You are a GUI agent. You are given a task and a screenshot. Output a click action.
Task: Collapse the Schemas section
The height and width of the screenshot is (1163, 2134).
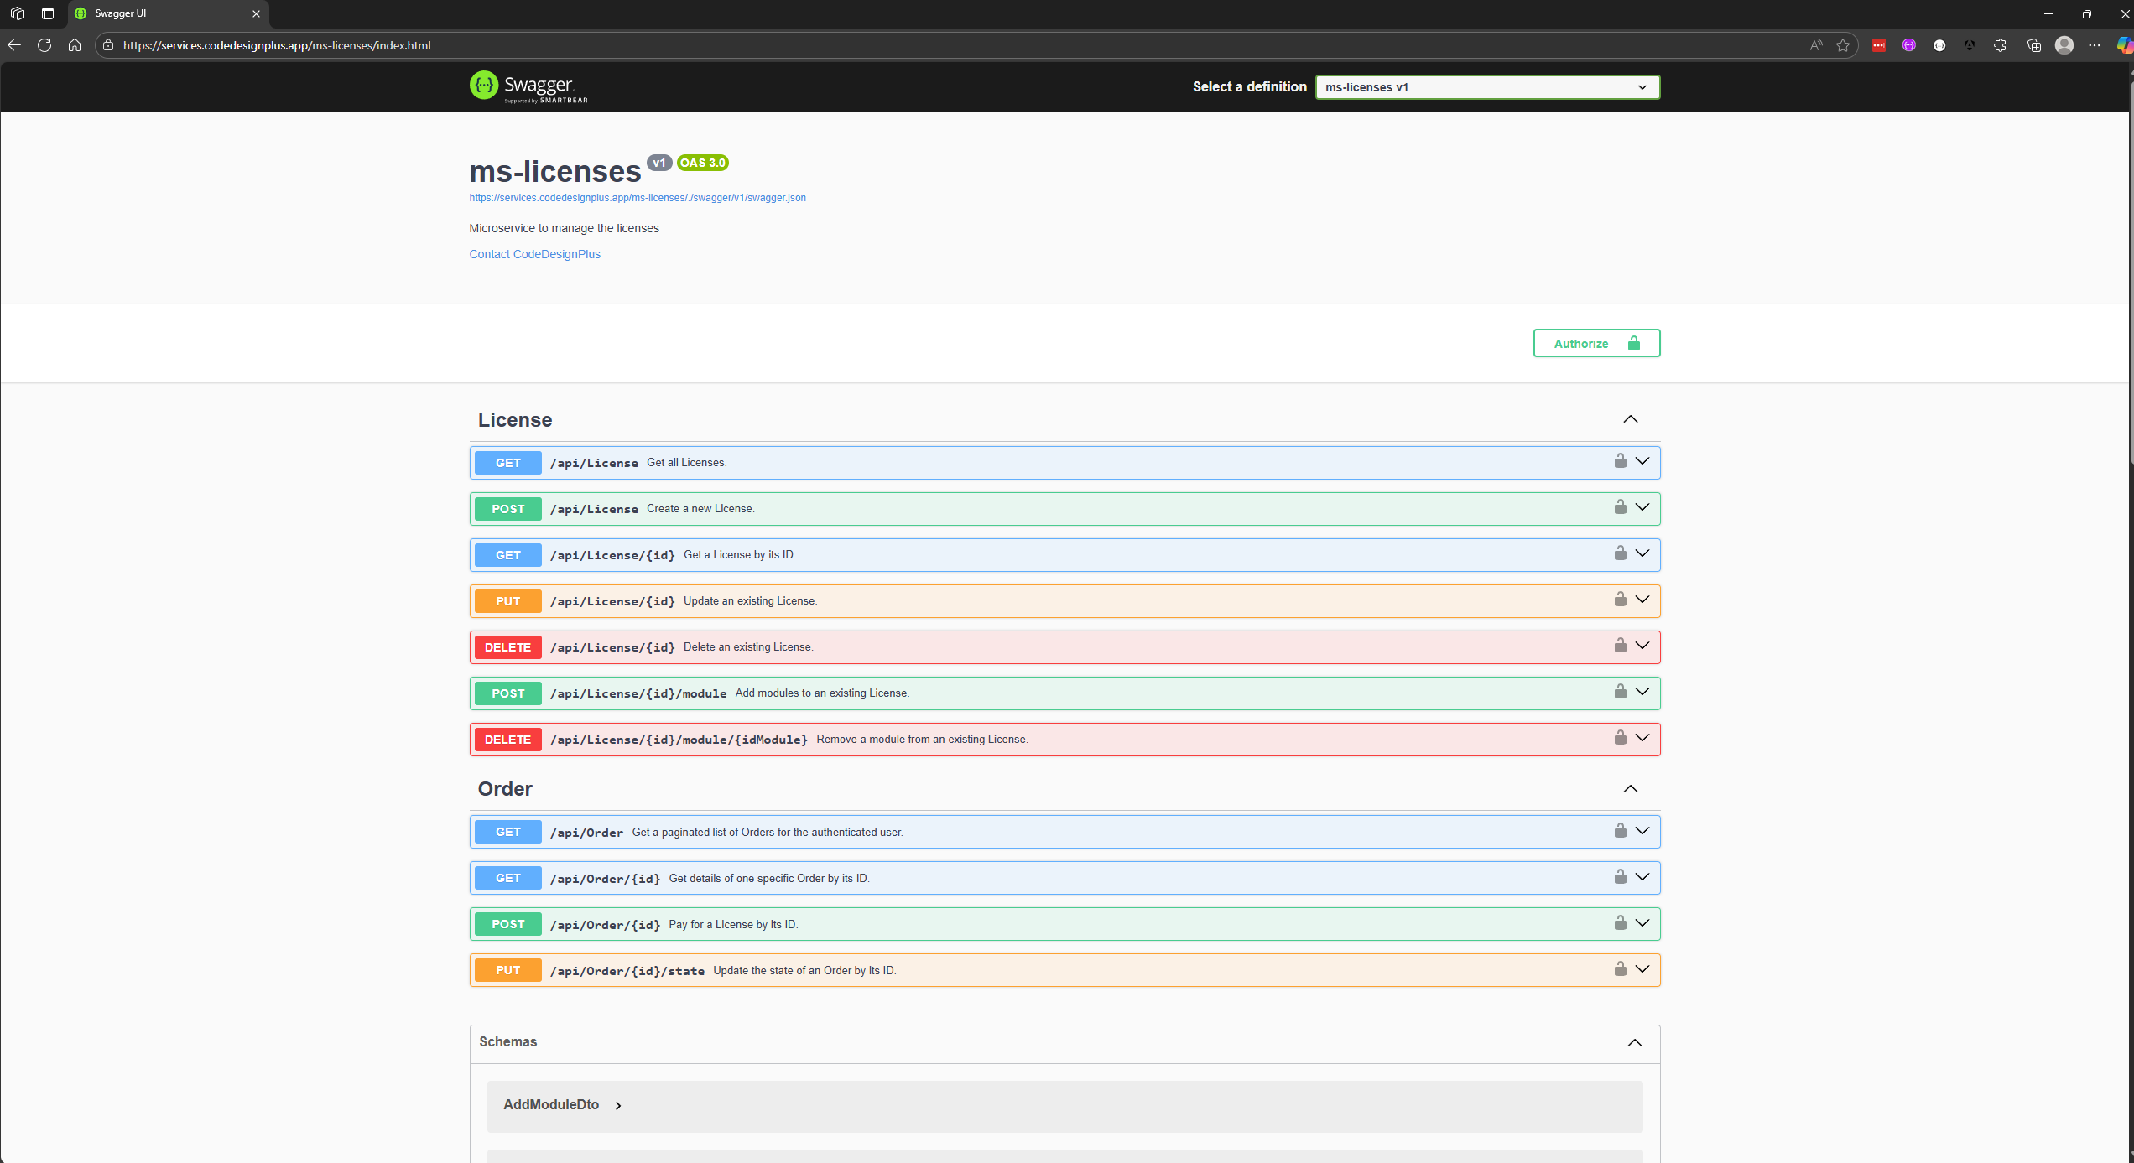(x=1634, y=1043)
